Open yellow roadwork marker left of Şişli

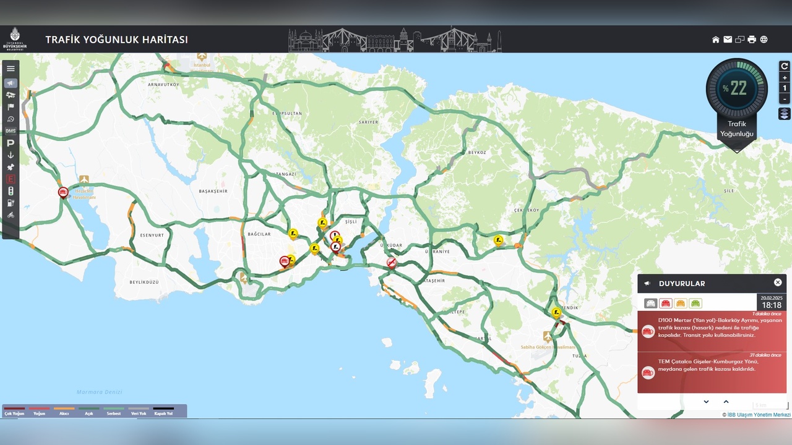coord(322,222)
